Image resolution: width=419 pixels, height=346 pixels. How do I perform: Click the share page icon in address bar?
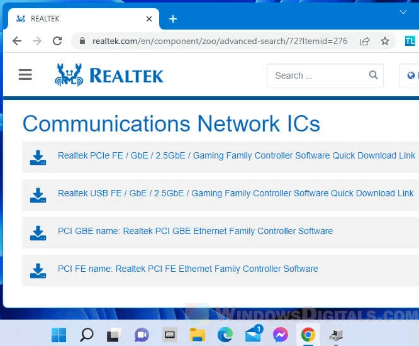point(365,41)
